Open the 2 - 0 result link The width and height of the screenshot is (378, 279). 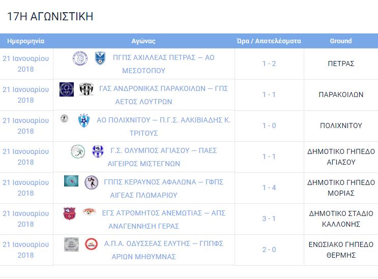point(269,250)
